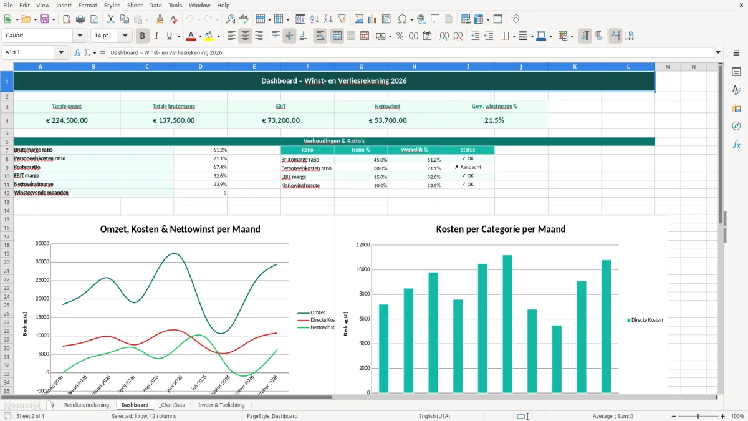The height and width of the screenshot is (421, 748).
Task: Click the Save document icon
Action: pyautogui.click(x=44, y=19)
